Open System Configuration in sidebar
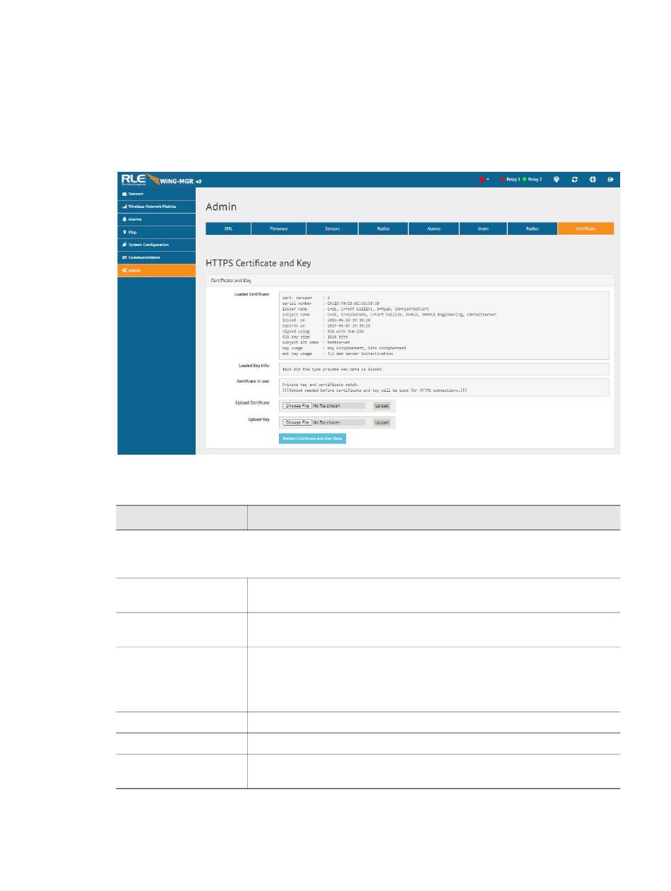The width and height of the screenshot is (671, 891). point(156,245)
